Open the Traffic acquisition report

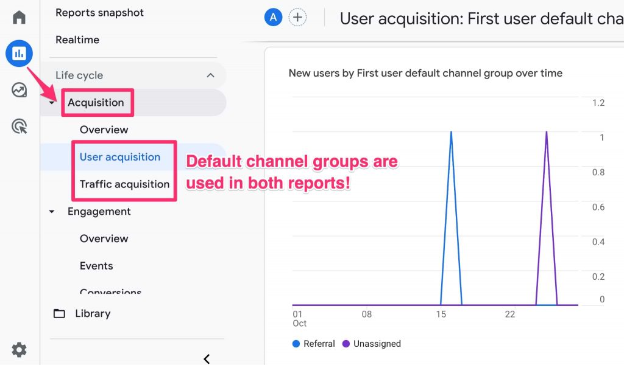(124, 184)
